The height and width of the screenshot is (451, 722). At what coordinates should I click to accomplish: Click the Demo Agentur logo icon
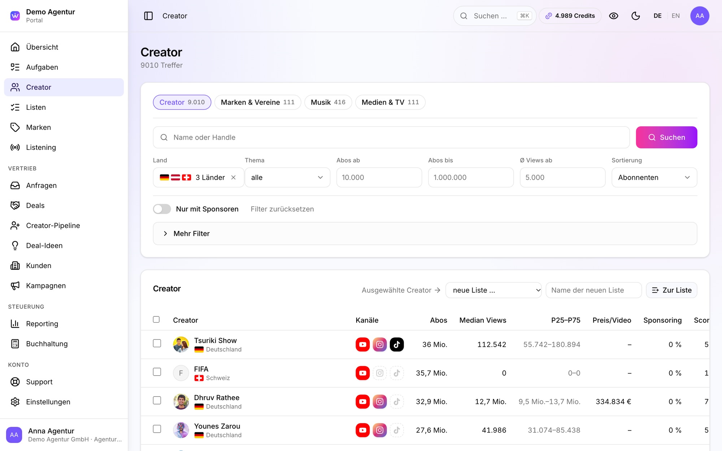tap(15, 16)
